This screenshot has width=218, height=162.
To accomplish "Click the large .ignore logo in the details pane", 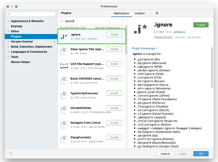I will (140, 29).
